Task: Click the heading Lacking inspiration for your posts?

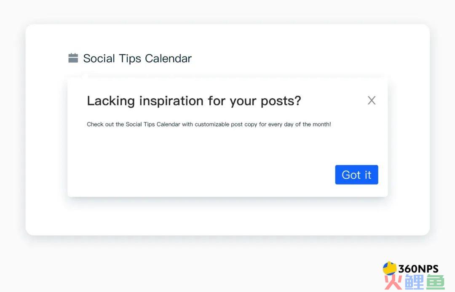Action: (194, 101)
